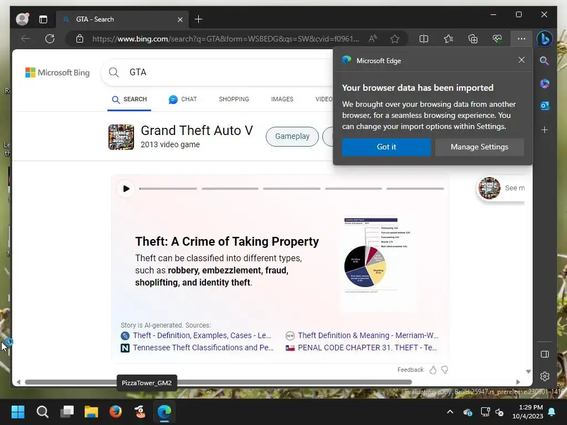Screen dimensions: 567x425
Task: Show hidden system tray icons
Action: (450, 412)
